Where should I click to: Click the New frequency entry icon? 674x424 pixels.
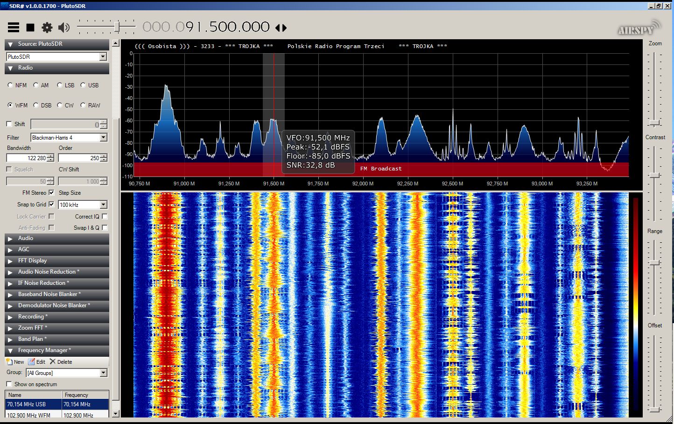[x=9, y=362]
